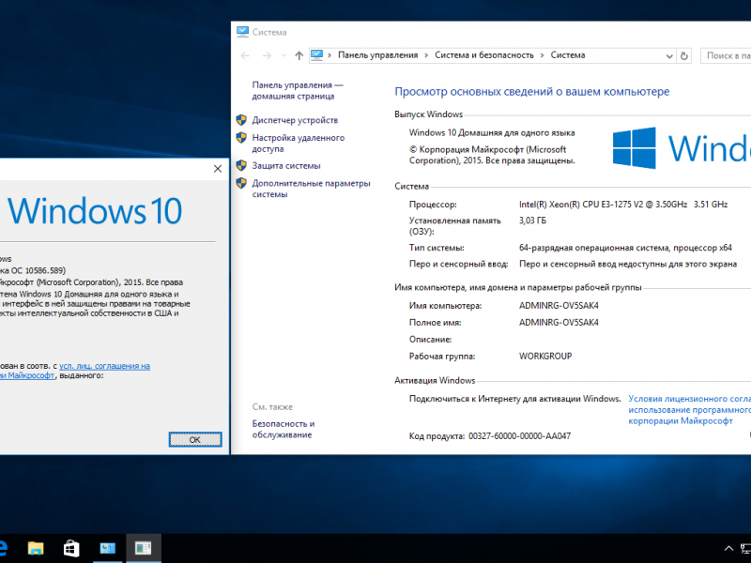Switch to the System control panel taskbar button

[x=107, y=548]
